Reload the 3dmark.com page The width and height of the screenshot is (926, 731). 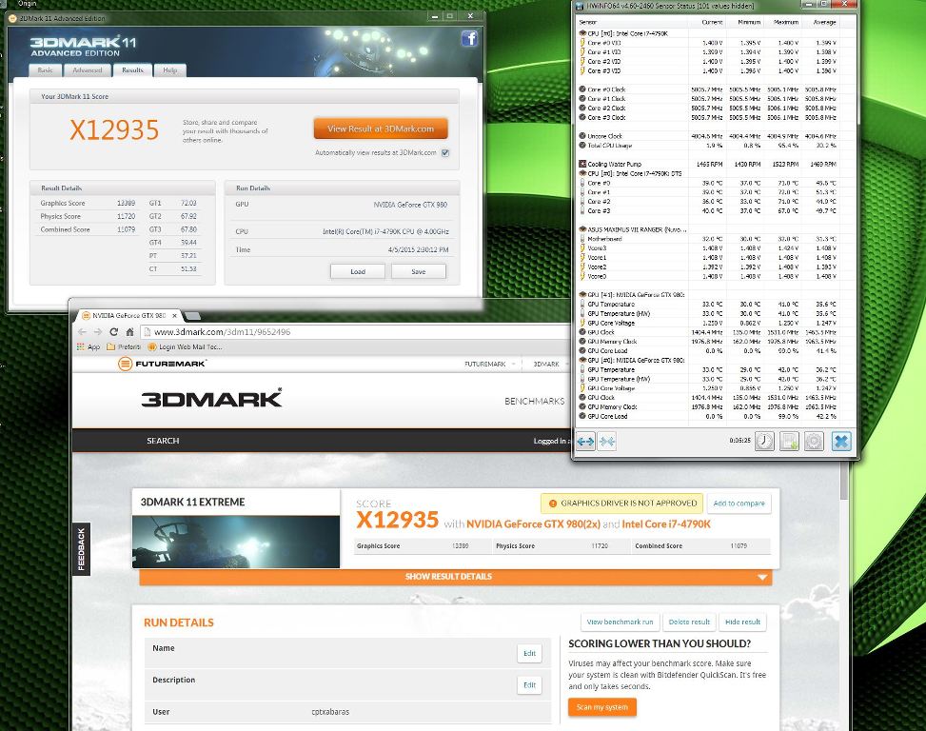(x=114, y=332)
